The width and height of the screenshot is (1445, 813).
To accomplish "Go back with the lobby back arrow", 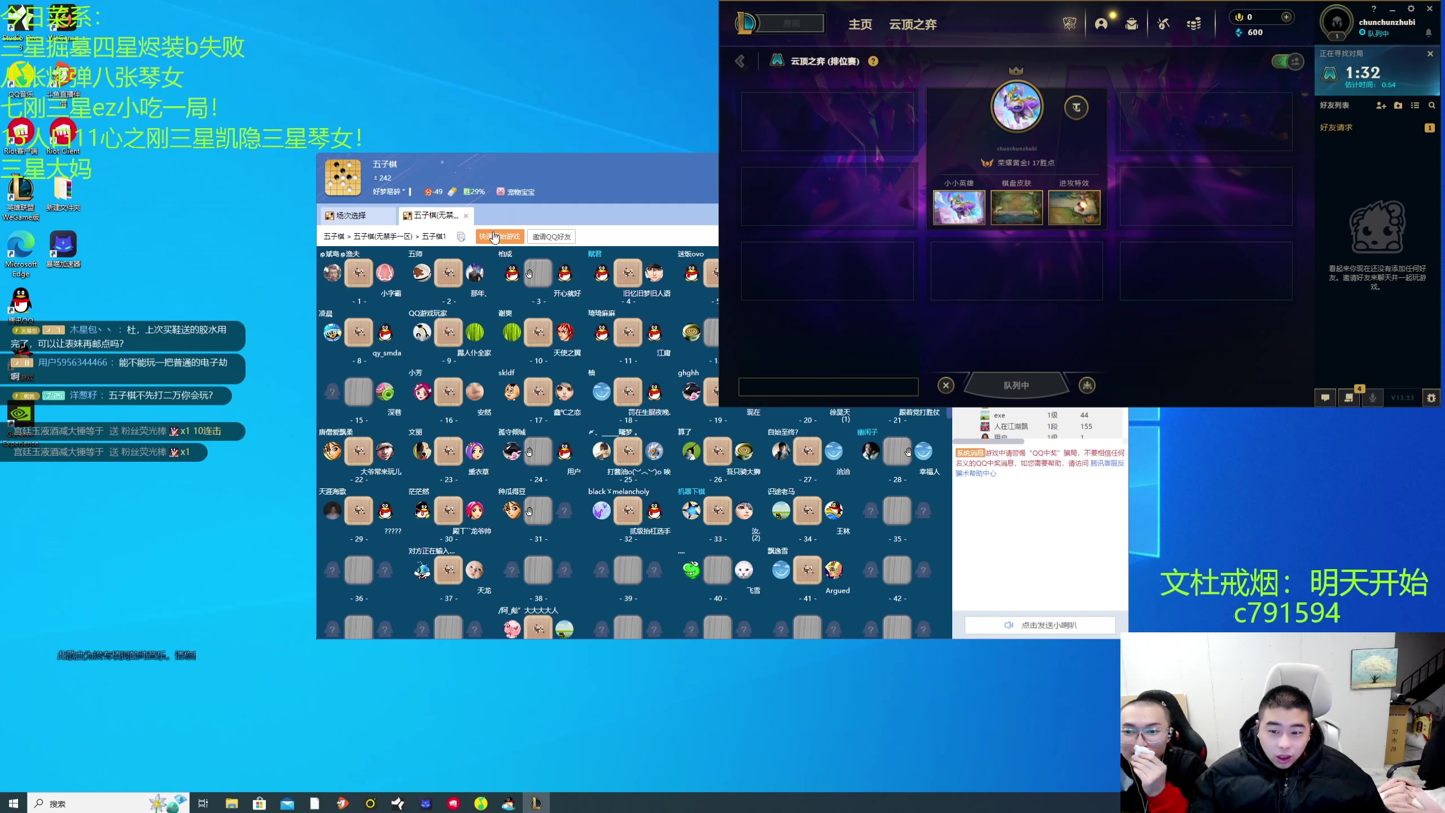I will coord(741,61).
